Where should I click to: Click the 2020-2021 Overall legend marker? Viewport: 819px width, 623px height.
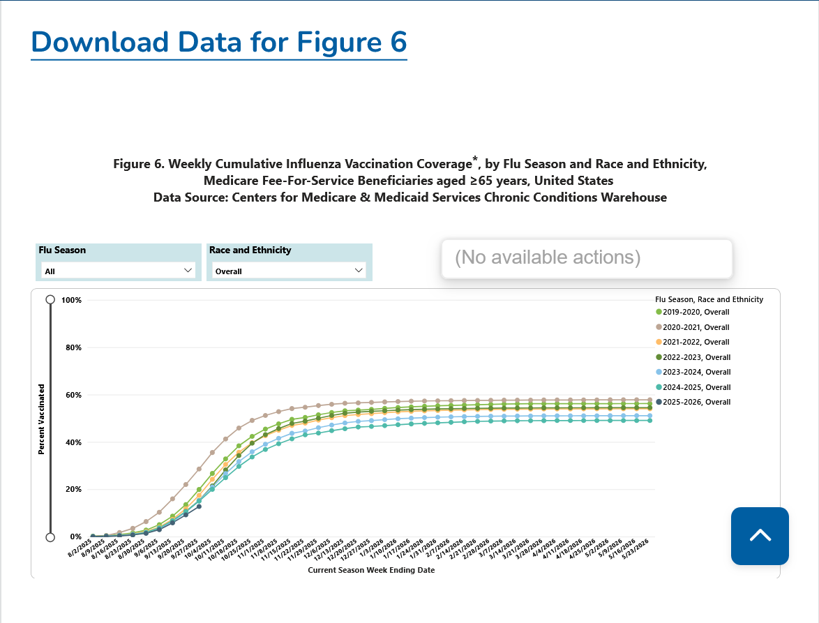(x=659, y=327)
